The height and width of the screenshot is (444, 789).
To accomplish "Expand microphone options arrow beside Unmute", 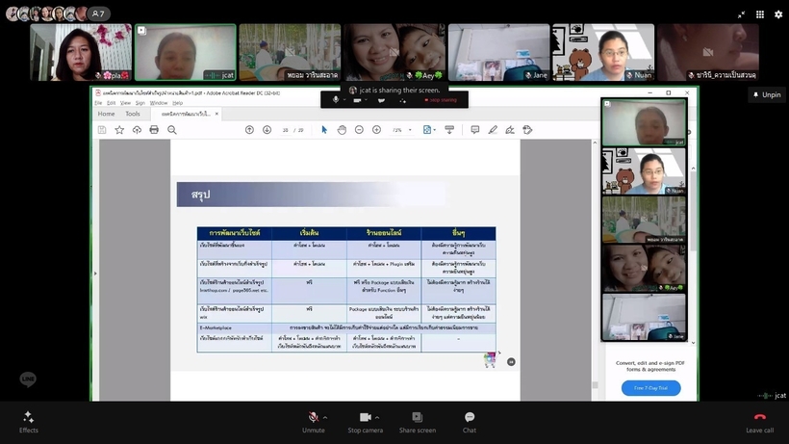I will click(x=325, y=417).
